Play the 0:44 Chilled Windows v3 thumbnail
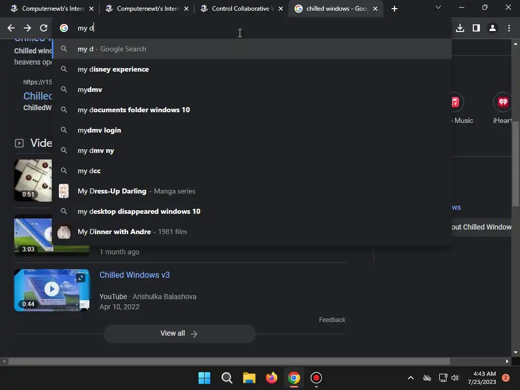 [52, 290]
